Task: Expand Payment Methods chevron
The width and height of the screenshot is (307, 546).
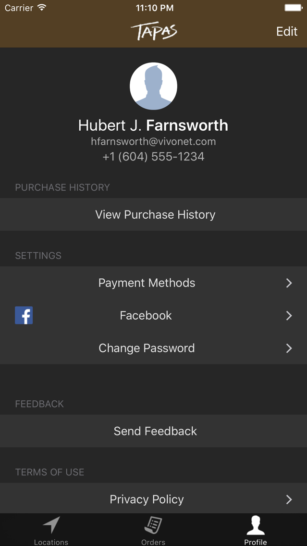Action: [289, 283]
